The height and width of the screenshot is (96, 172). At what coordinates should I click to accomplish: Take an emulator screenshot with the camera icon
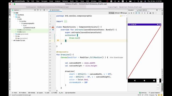[150, 13]
